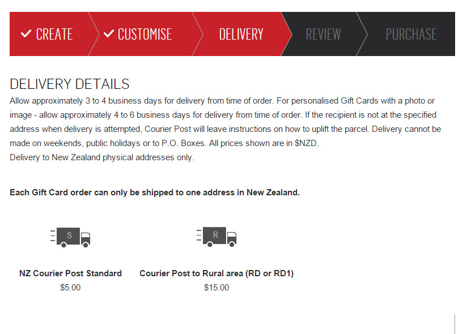Click the chevron divider between Customise and Delivery
Screen dimensions: 467x334
tap(198, 34)
